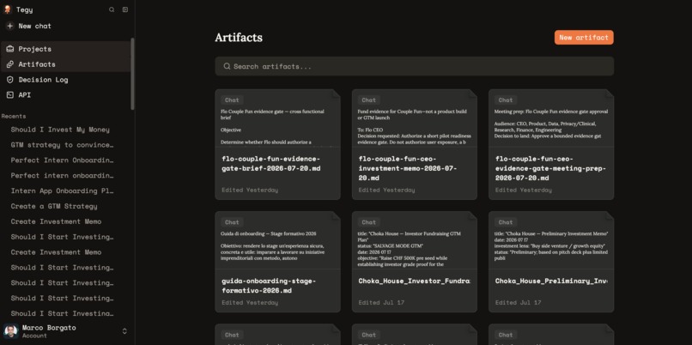Open artifact guida-onboarding-stage-formativo-2026.md
Viewport: 692px width, 345px height.
[277, 262]
